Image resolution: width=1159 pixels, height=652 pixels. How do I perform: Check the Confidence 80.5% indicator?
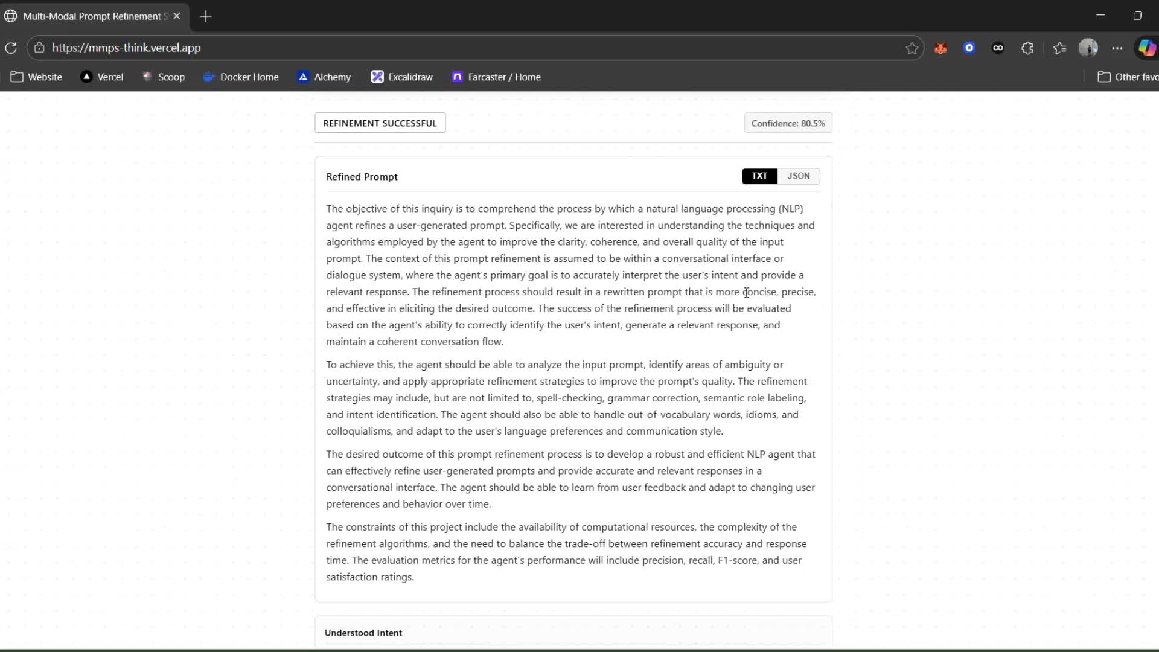[788, 123]
